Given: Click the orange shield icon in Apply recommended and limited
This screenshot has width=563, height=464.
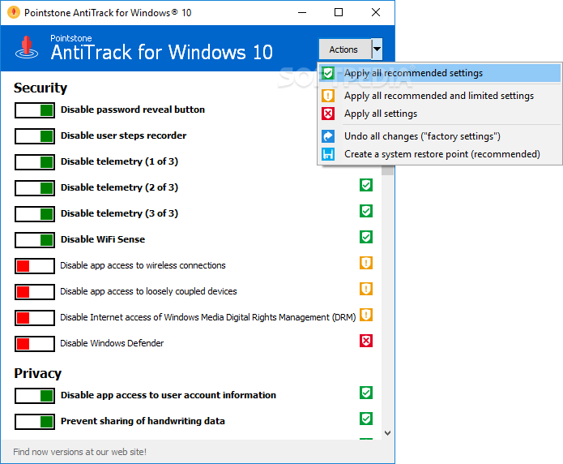Looking at the screenshot, I should pos(328,96).
